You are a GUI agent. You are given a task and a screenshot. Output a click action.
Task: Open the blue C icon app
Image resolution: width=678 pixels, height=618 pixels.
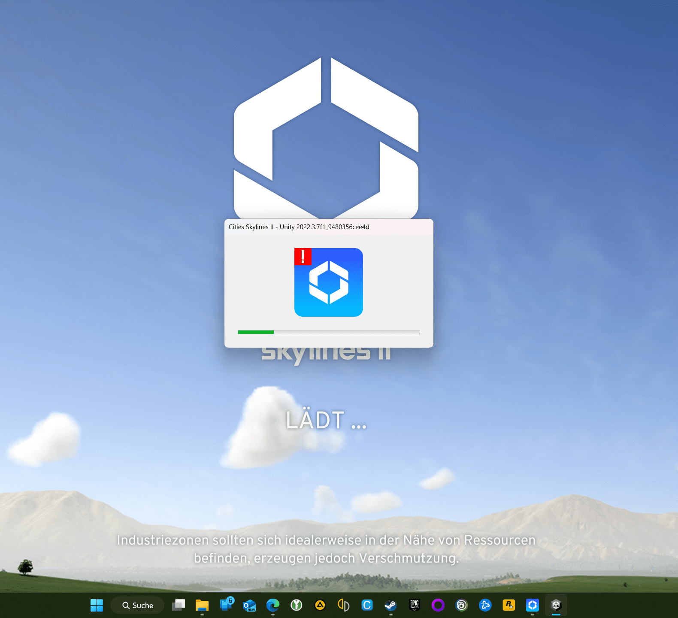pos(367,605)
